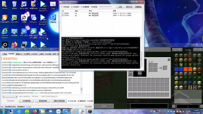Screen dimensions: 203x114
Task: Click the Windows Start orb
Action: coord(3,111)
